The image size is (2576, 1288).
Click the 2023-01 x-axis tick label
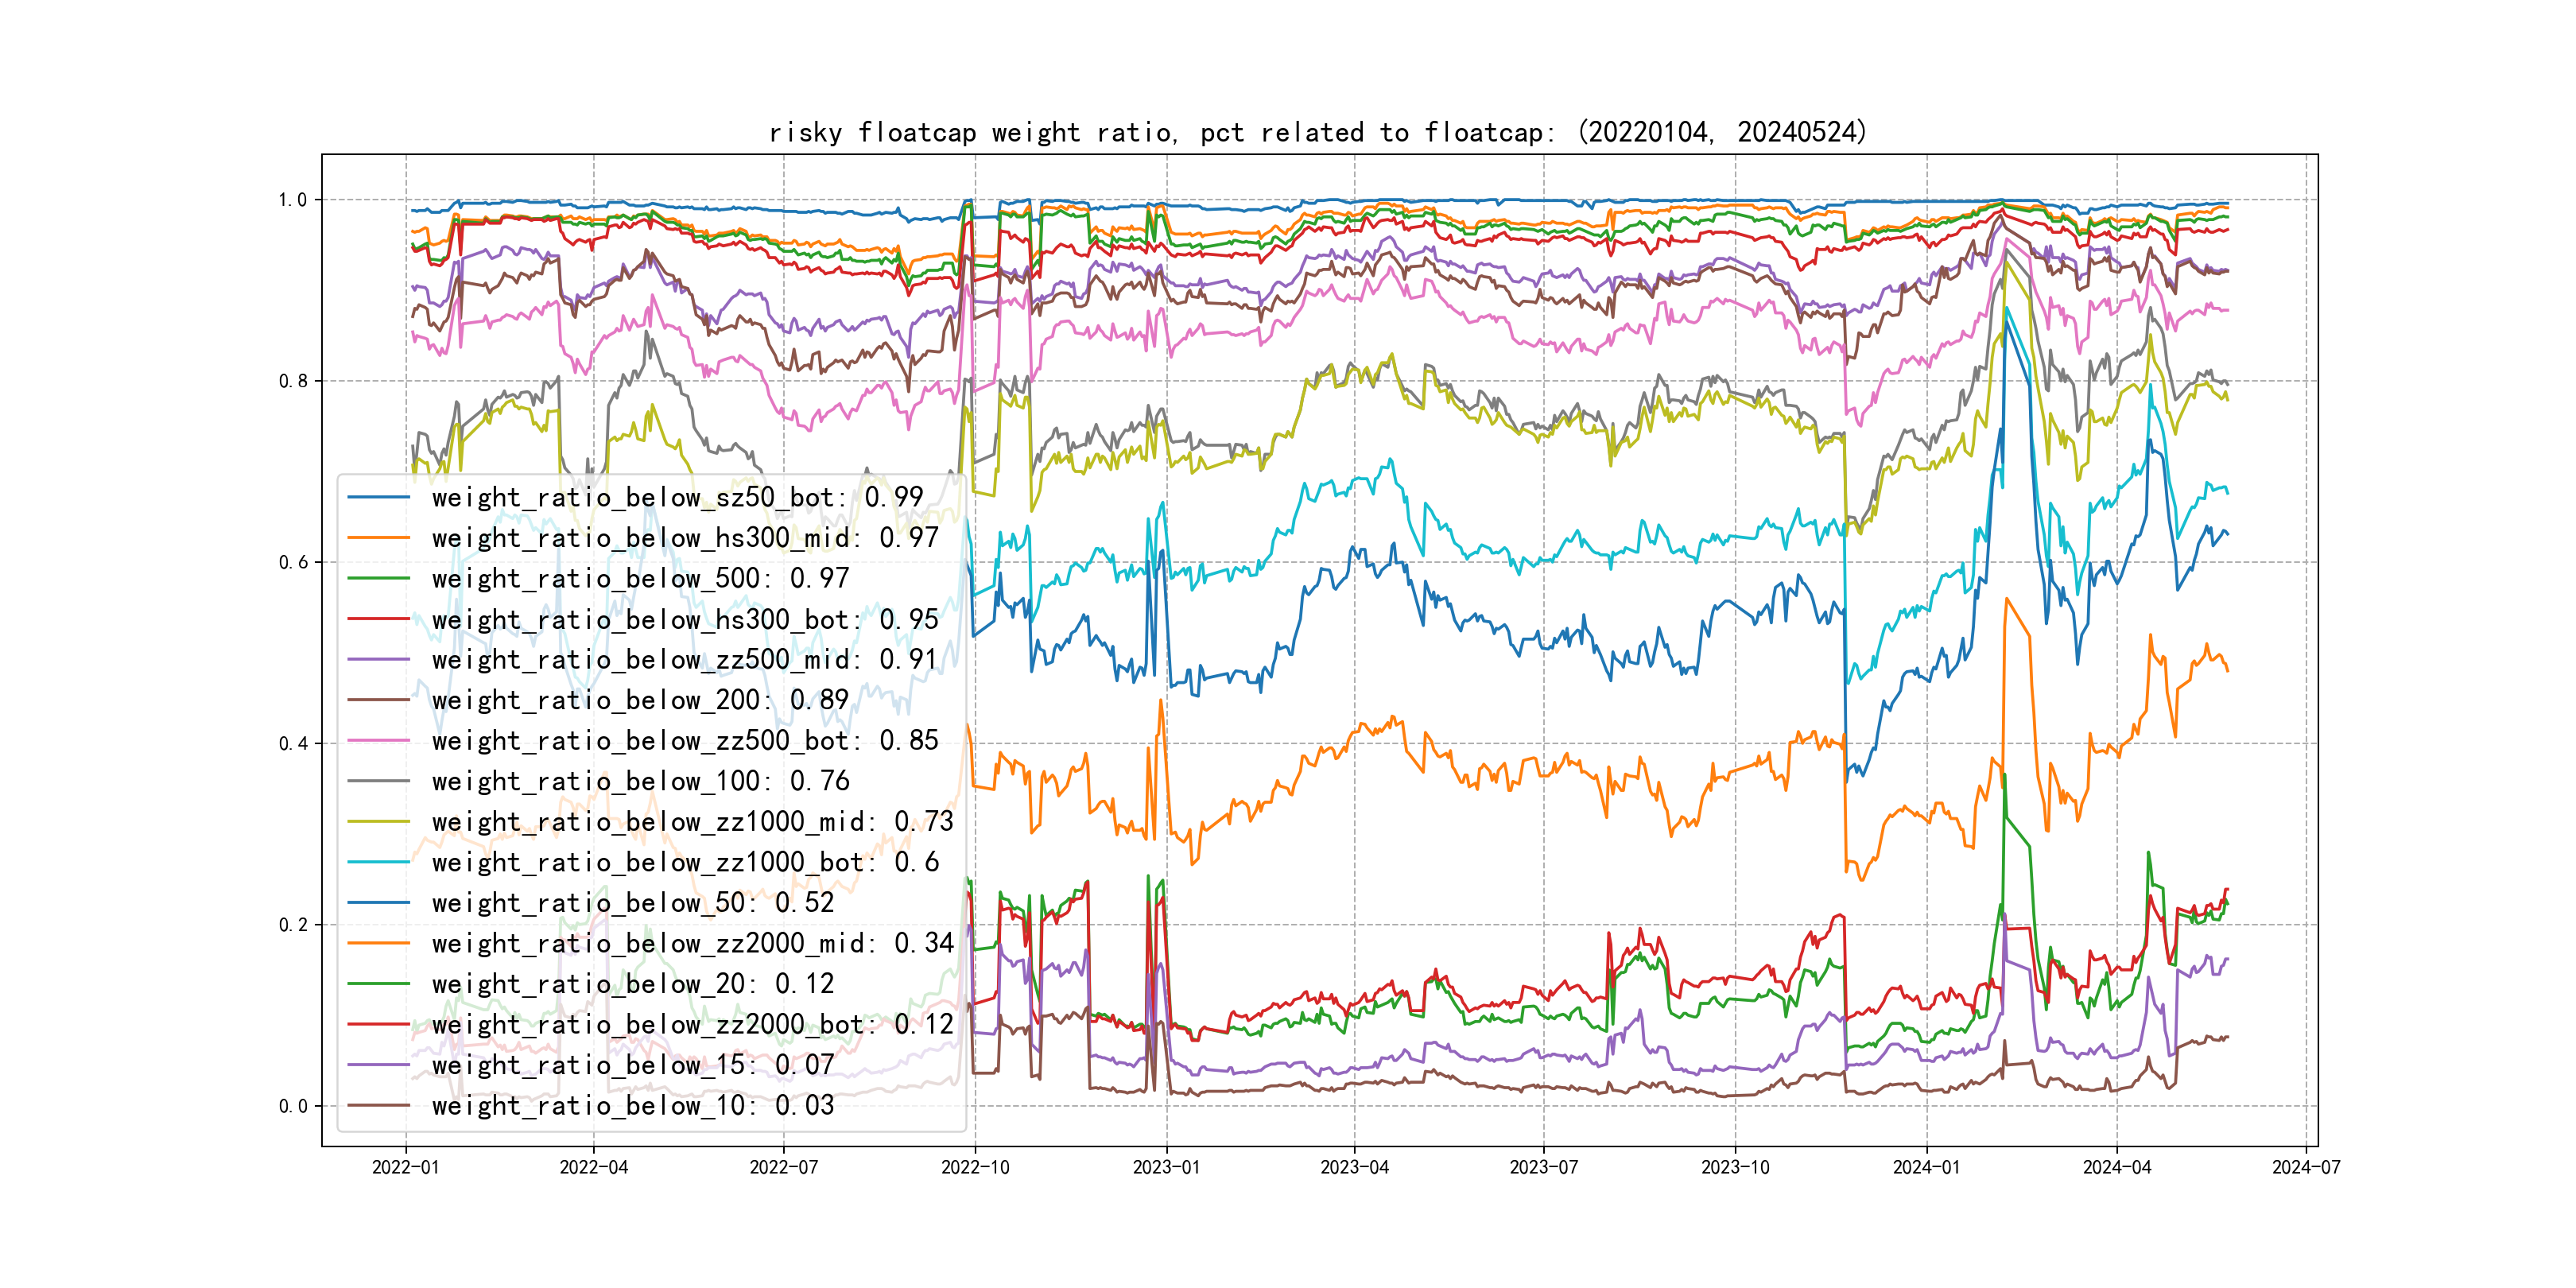coord(1166,1167)
